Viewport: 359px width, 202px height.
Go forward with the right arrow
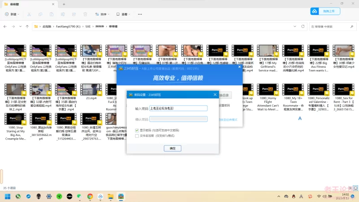pos(13,26)
